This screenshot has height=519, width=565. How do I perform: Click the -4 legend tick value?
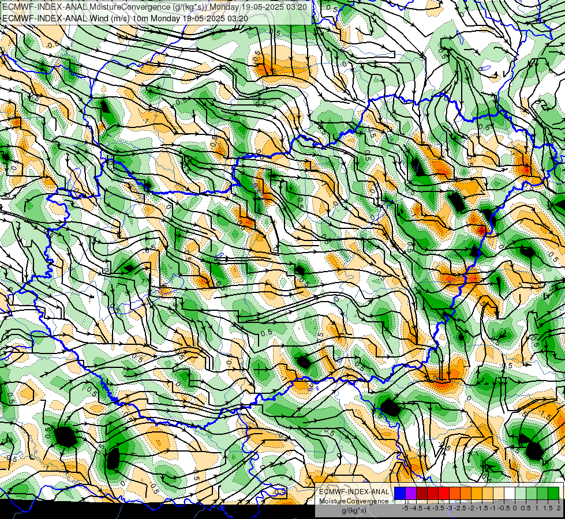coord(428,508)
